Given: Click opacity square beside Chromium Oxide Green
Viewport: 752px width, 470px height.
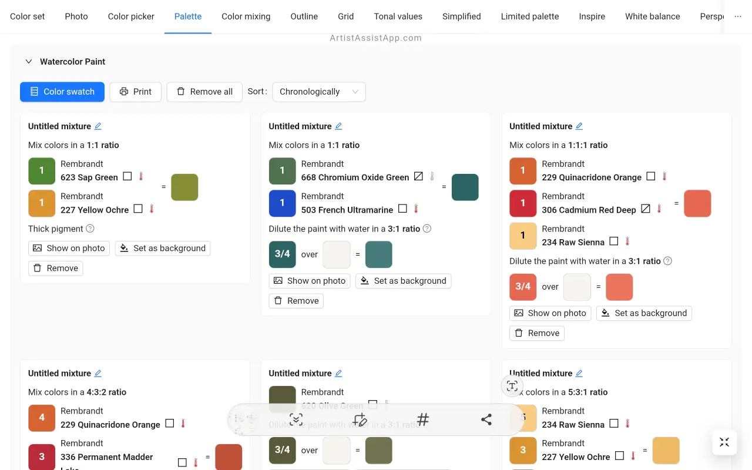Looking at the screenshot, I should click(418, 176).
